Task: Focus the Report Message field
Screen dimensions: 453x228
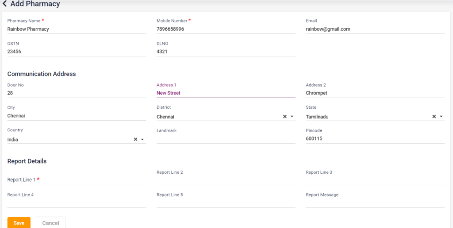Action: [x=375, y=203]
